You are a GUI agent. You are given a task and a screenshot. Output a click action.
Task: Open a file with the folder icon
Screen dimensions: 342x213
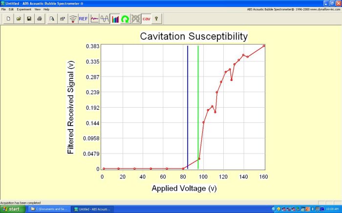pyautogui.click(x=19, y=19)
